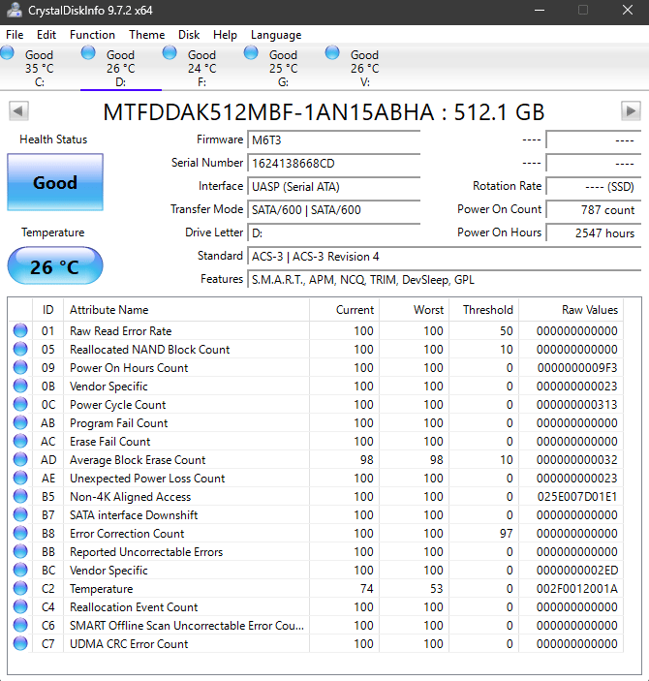
Task: Click status dot of Power On Hours Count
Action: [20, 367]
